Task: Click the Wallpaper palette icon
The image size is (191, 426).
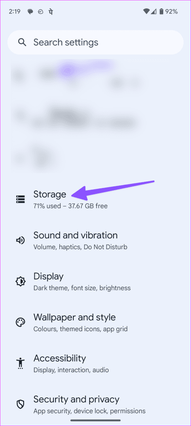Action: tap(20, 322)
